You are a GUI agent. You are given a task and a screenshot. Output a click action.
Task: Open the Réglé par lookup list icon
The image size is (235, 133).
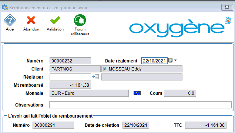(x=95, y=77)
